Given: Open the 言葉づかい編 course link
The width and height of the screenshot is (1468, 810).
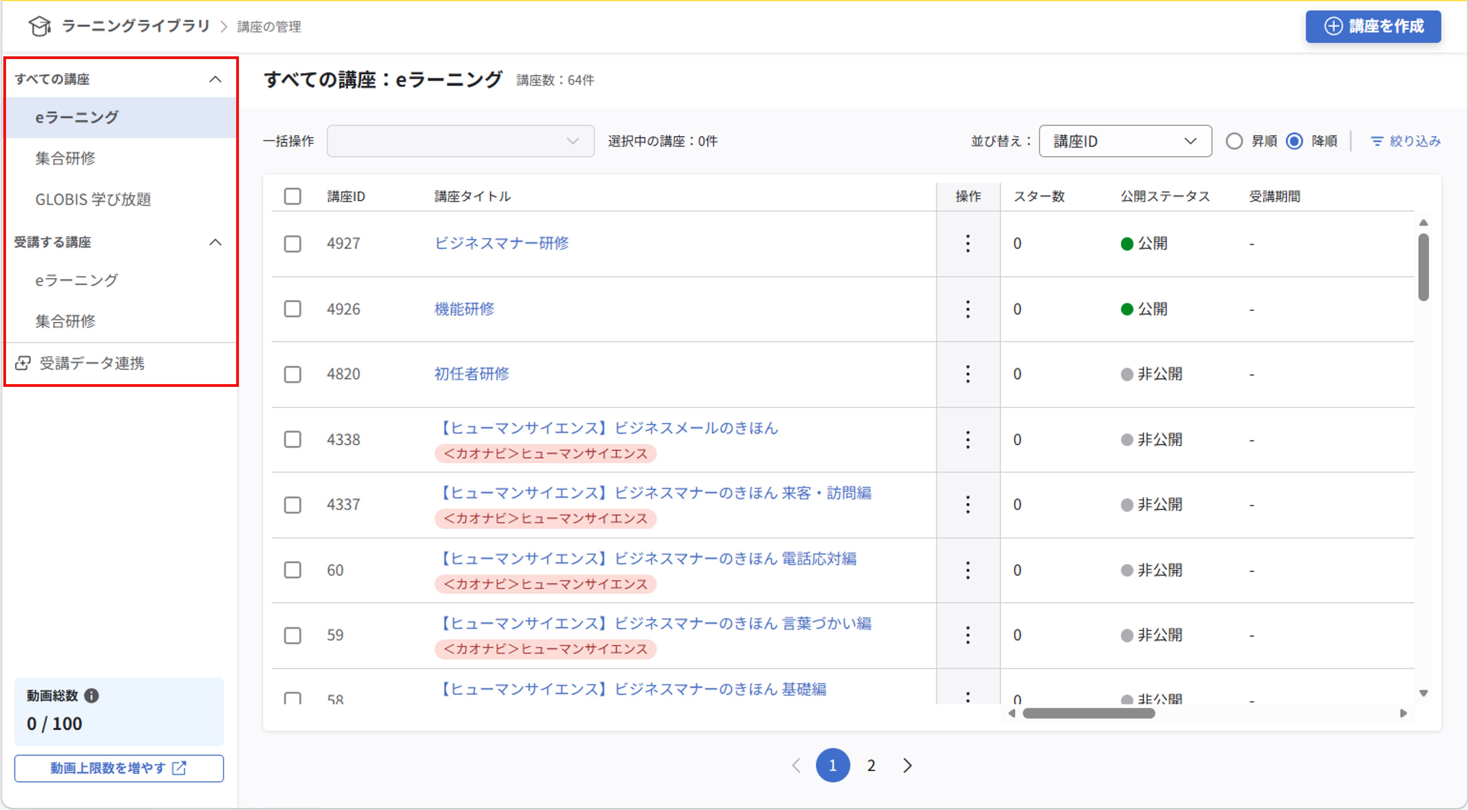Looking at the screenshot, I should pos(653,623).
